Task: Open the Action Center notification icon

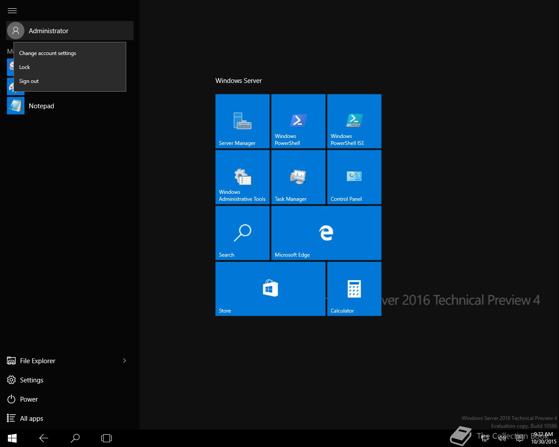Action: pyautogui.click(x=519, y=438)
